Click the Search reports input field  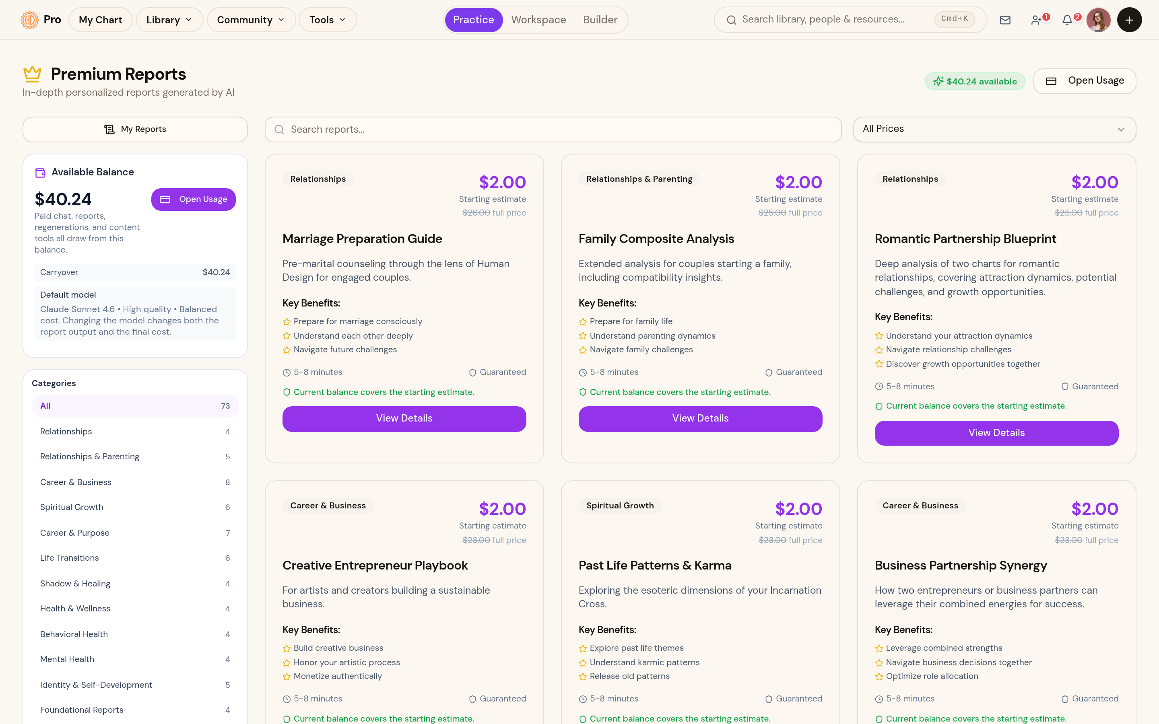coord(553,129)
